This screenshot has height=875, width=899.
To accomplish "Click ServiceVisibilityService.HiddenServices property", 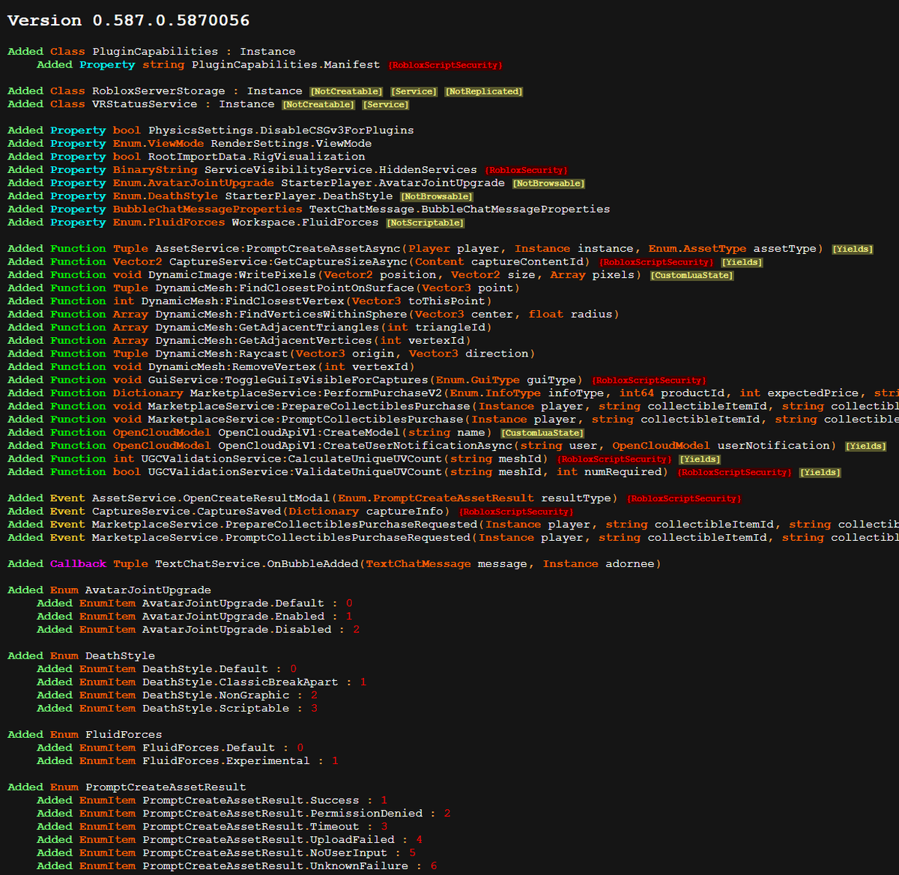I will coord(341,170).
